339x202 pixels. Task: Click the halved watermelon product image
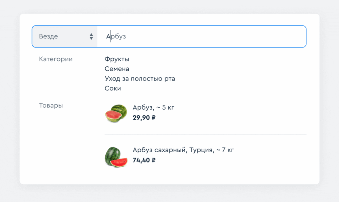pyautogui.click(x=116, y=113)
